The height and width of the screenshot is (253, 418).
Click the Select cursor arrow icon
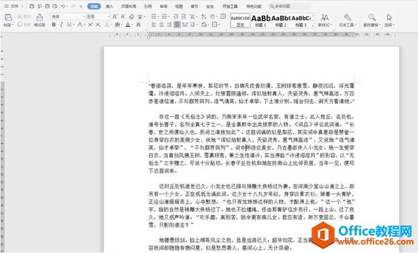pos(389,18)
